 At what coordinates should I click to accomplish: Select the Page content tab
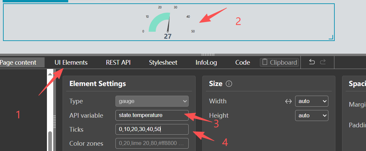18,63
